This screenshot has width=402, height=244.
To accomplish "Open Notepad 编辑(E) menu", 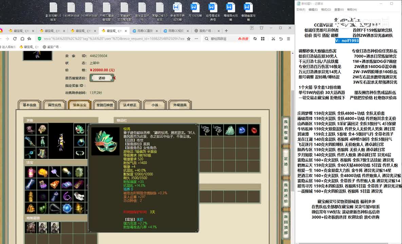I will pyautogui.click(x=313, y=9).
